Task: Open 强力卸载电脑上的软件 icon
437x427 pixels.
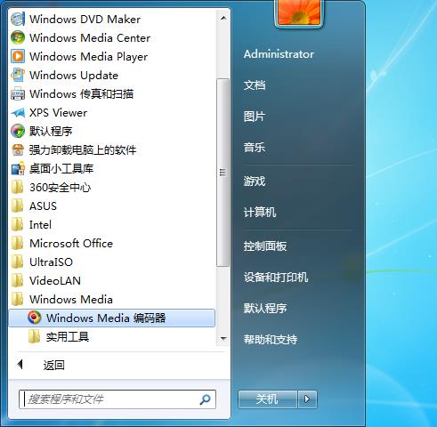Action: 18,149
